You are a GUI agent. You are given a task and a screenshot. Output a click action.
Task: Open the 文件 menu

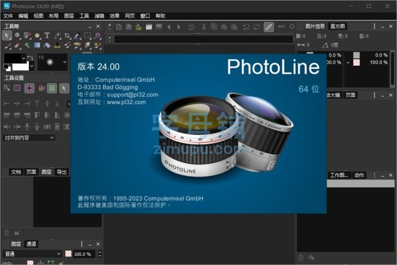click(8, 16)
